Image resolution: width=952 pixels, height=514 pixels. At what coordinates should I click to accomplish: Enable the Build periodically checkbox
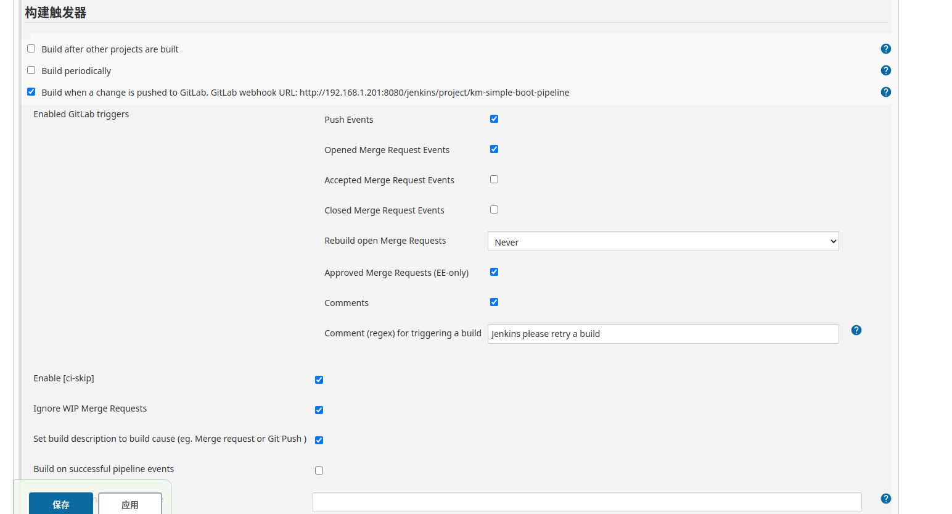[31, 70]
